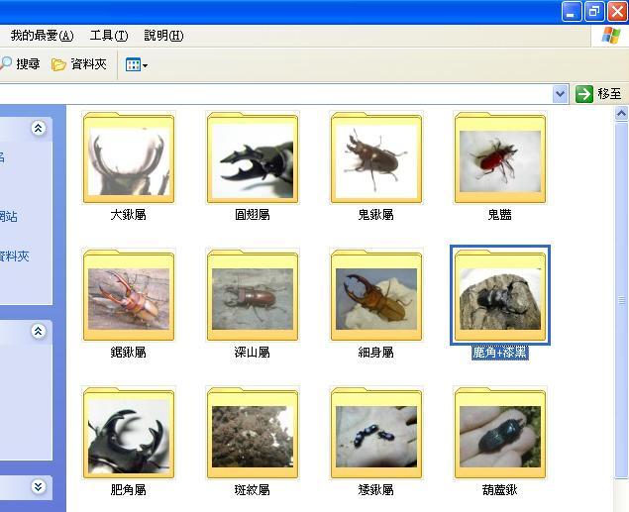
Task: Expand the address bar dropdown arrow
Action: coord(560,94)
